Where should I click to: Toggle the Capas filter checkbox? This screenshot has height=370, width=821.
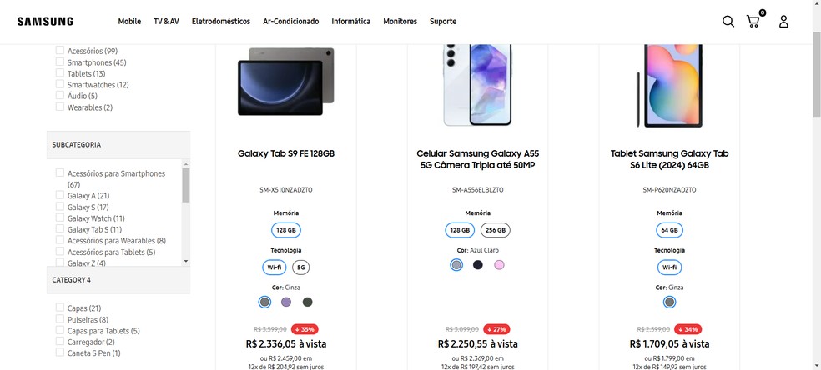click(x=60, y=308)
